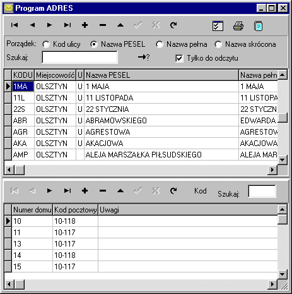Delete street record with top minus icon
292x294 pixels.
[x=103, y=25]
